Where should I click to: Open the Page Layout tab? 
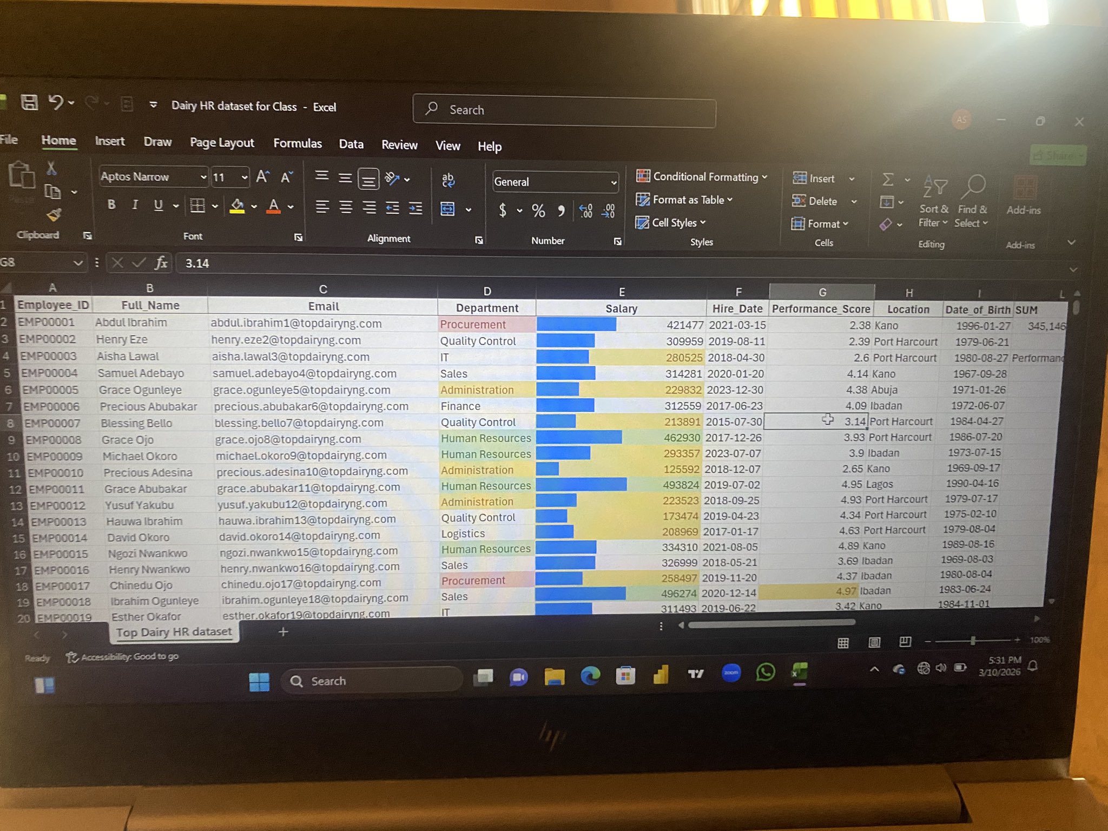pyautogui.click(x=222, y=143)
